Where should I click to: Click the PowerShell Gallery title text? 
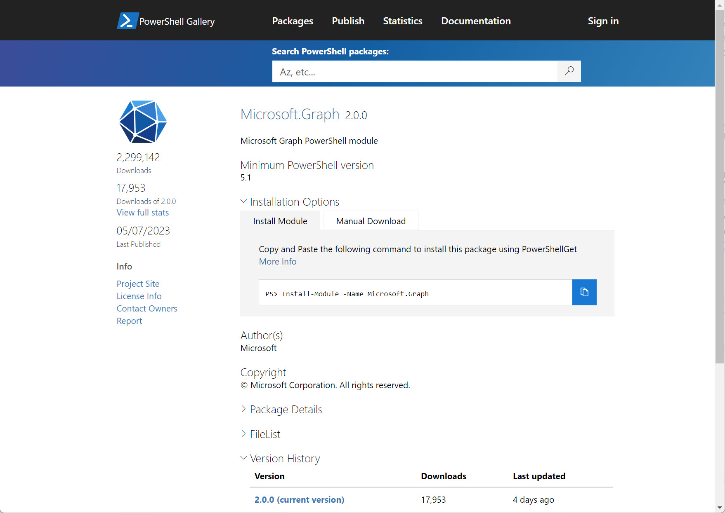point(177,21)
